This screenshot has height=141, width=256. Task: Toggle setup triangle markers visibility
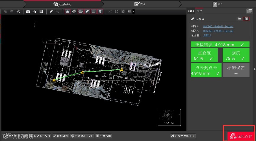click(68, 12)
